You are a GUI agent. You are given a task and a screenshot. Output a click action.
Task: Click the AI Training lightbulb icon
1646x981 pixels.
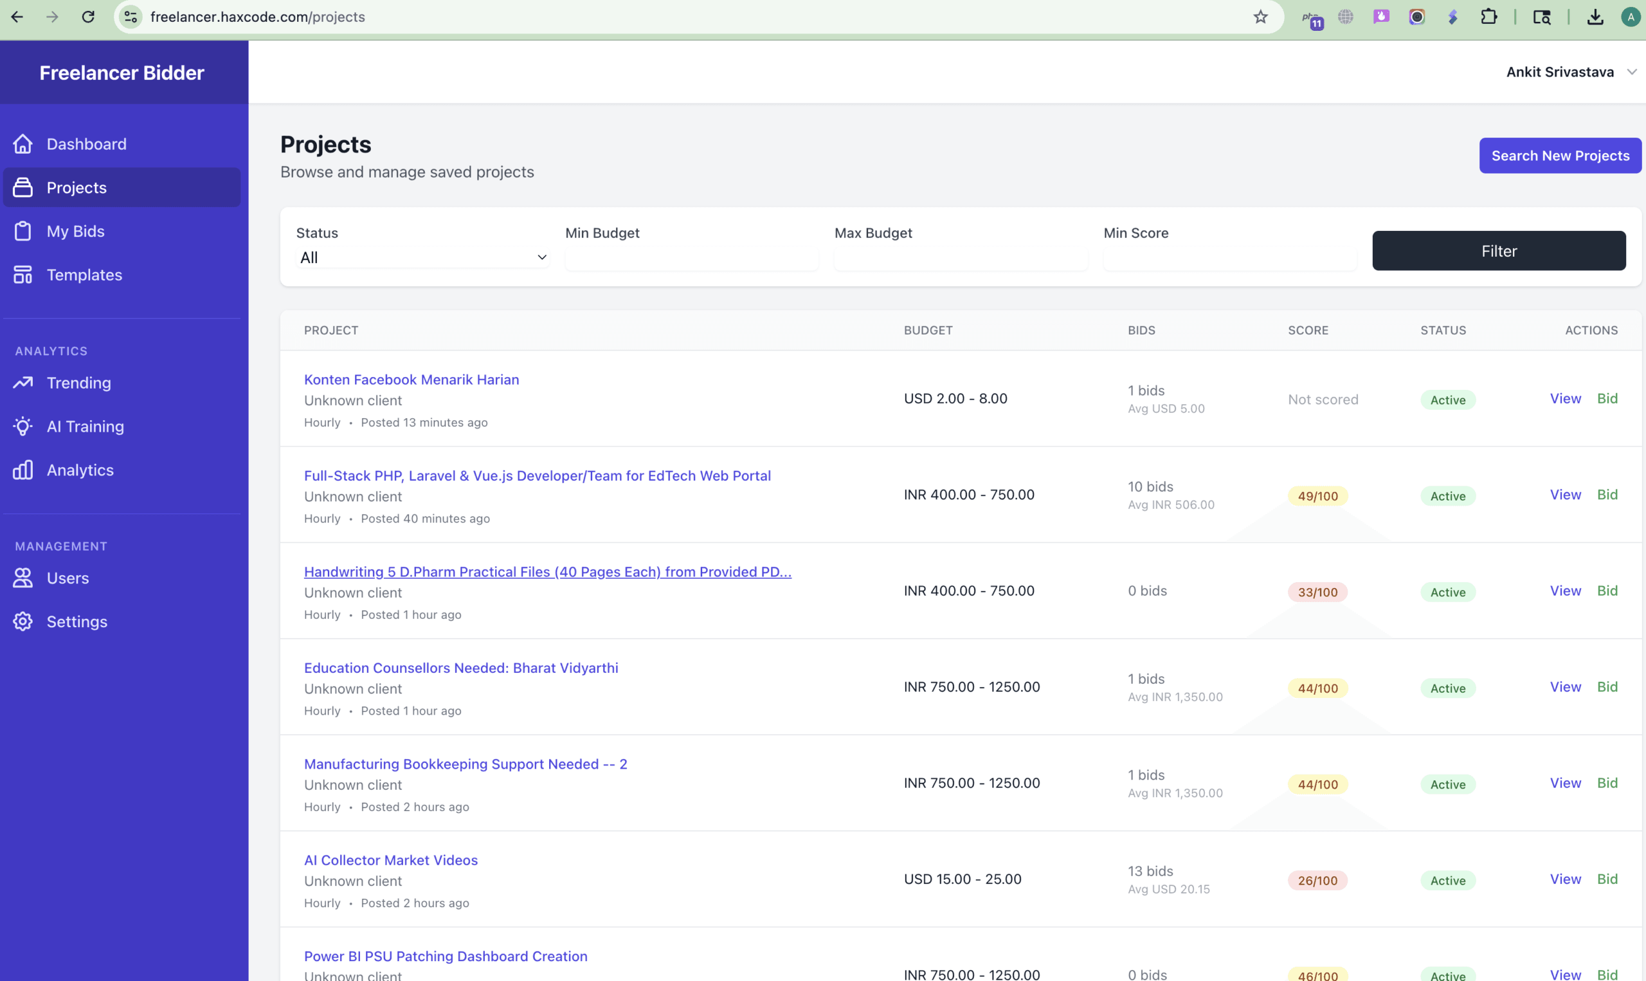pos(23,426)
